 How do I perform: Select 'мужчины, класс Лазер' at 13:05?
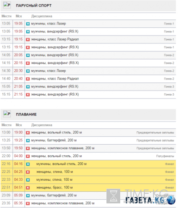click(x=49, y=24)
